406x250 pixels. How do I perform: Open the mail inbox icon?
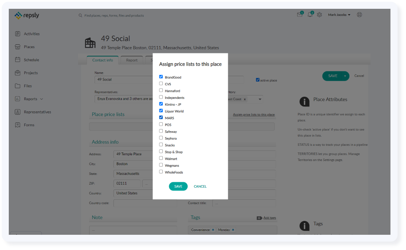click(x=300, y=15)
